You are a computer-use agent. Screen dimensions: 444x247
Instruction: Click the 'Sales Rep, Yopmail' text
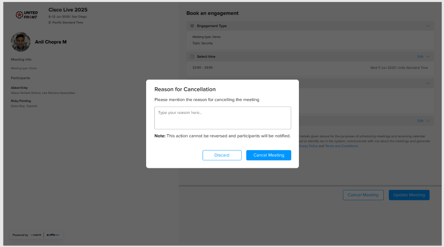[x=24, y=106]
